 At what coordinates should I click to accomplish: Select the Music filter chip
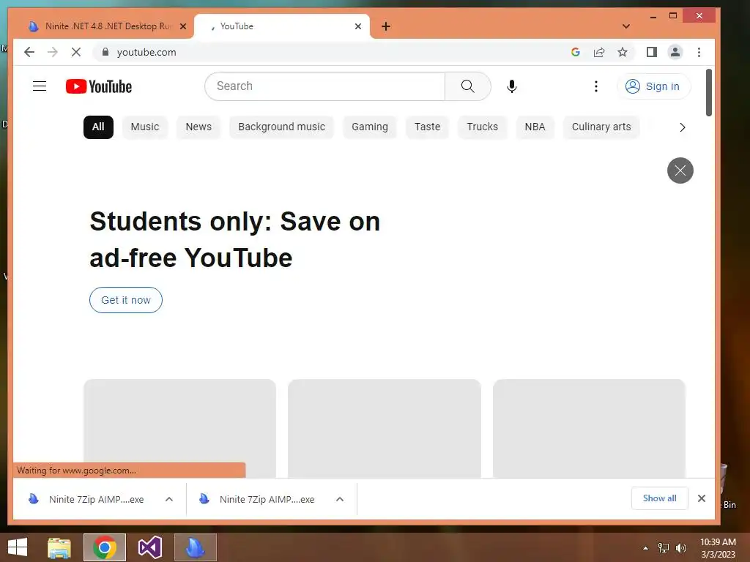tap(144, 127)
